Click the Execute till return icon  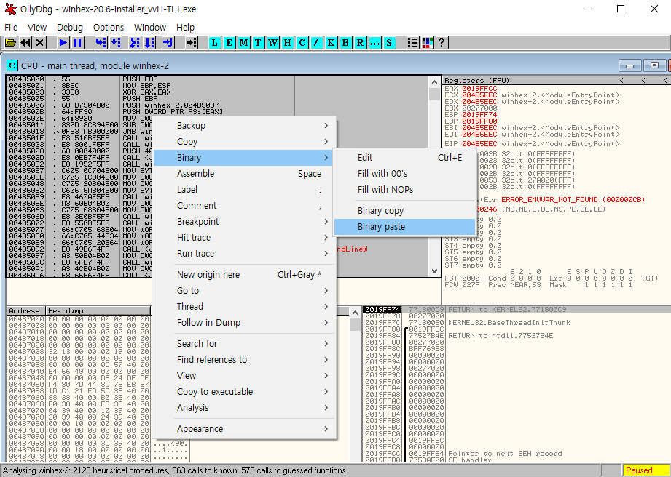(168, 43)
